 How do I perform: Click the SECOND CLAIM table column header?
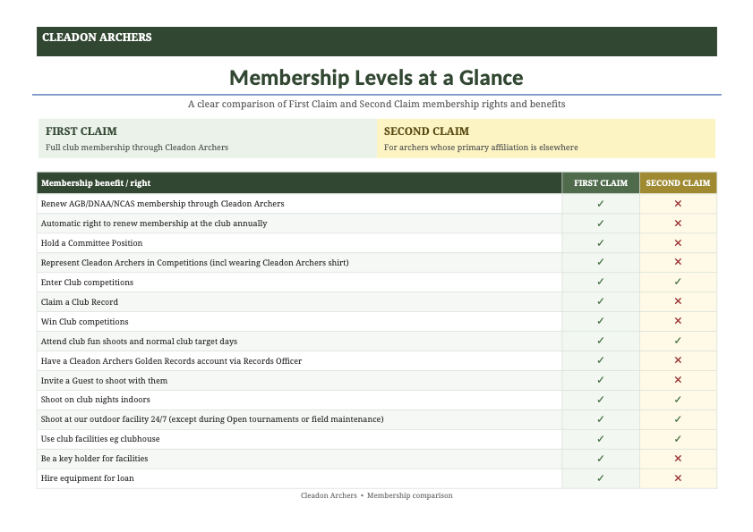[678, 182]
